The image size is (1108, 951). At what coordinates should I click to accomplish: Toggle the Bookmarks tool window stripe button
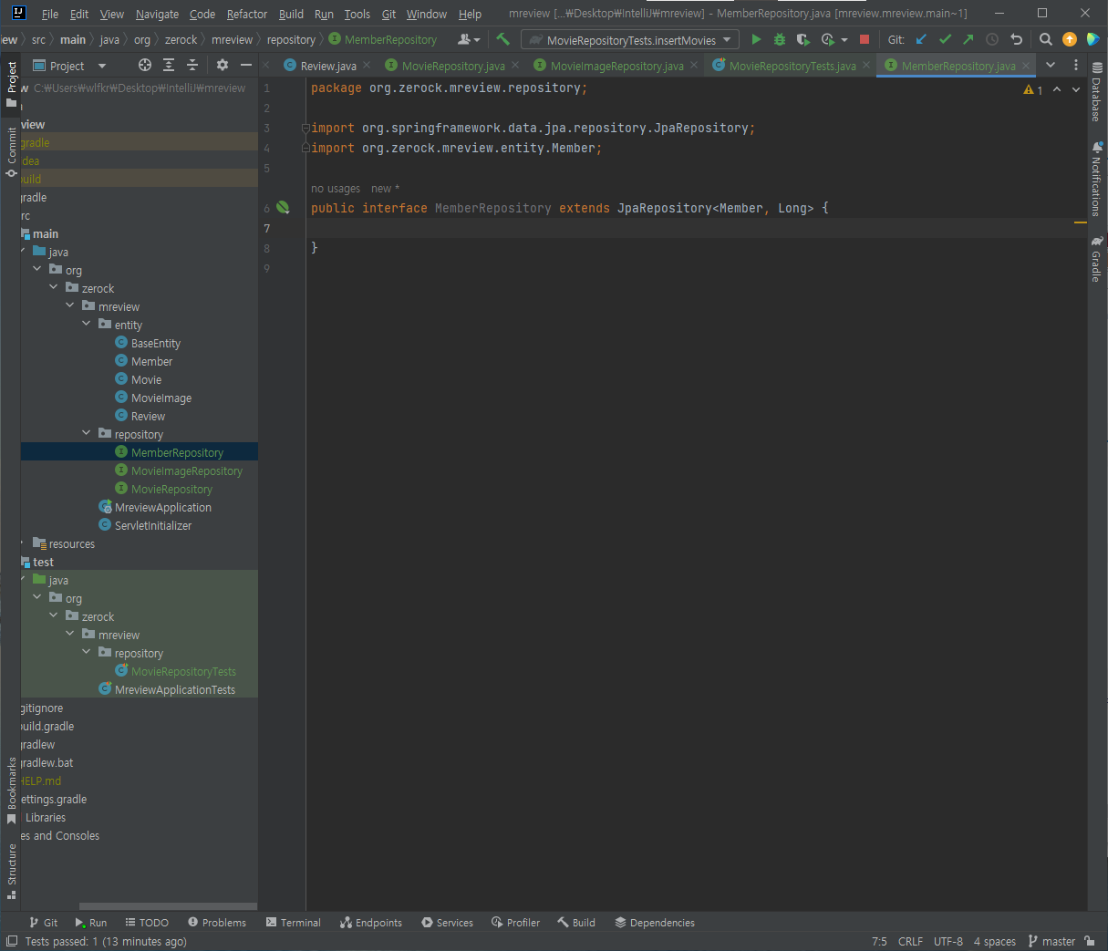[11, 791]
